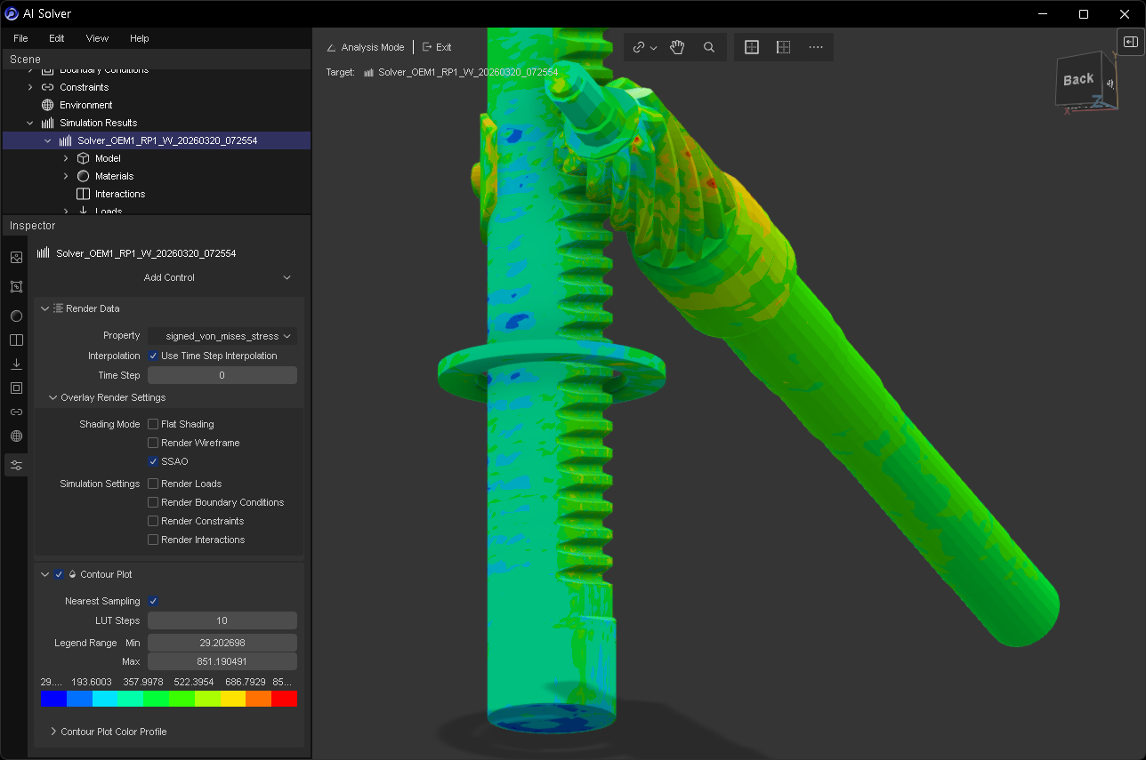Click the Analysis Mode label
This screenshot has height=760, width=1146.
[x=373, y=47]
